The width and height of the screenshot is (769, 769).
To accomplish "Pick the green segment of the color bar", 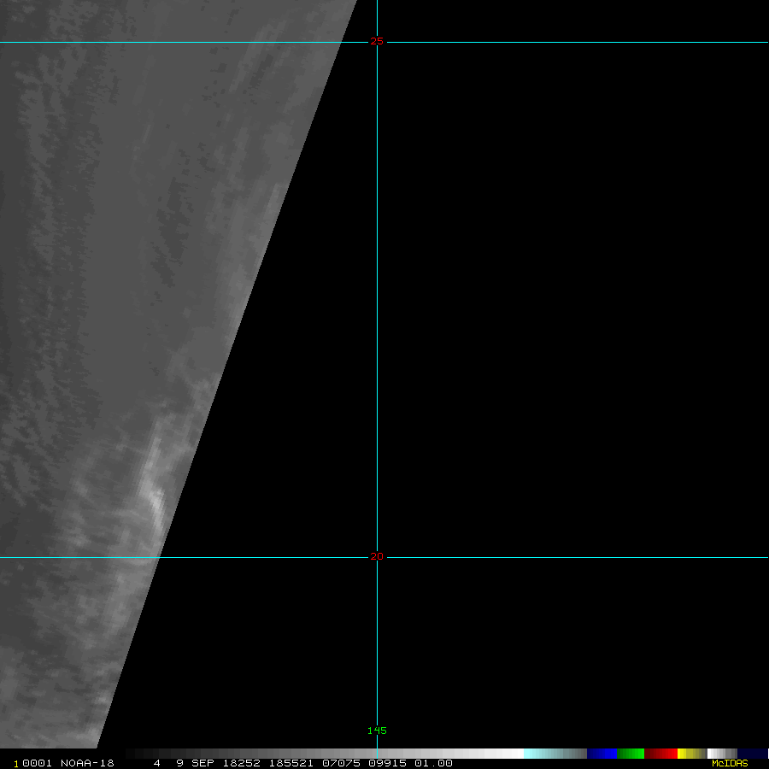I will pyautogui.click(x=631, y=754).
